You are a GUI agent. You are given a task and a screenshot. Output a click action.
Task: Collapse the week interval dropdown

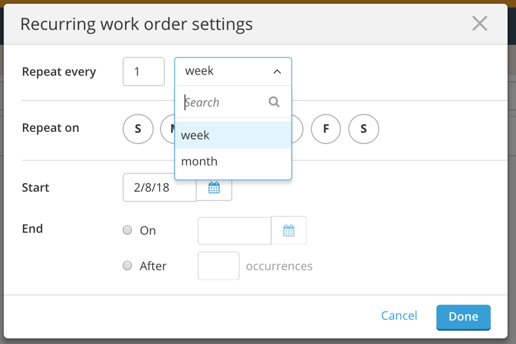click(x=277, y=71)
